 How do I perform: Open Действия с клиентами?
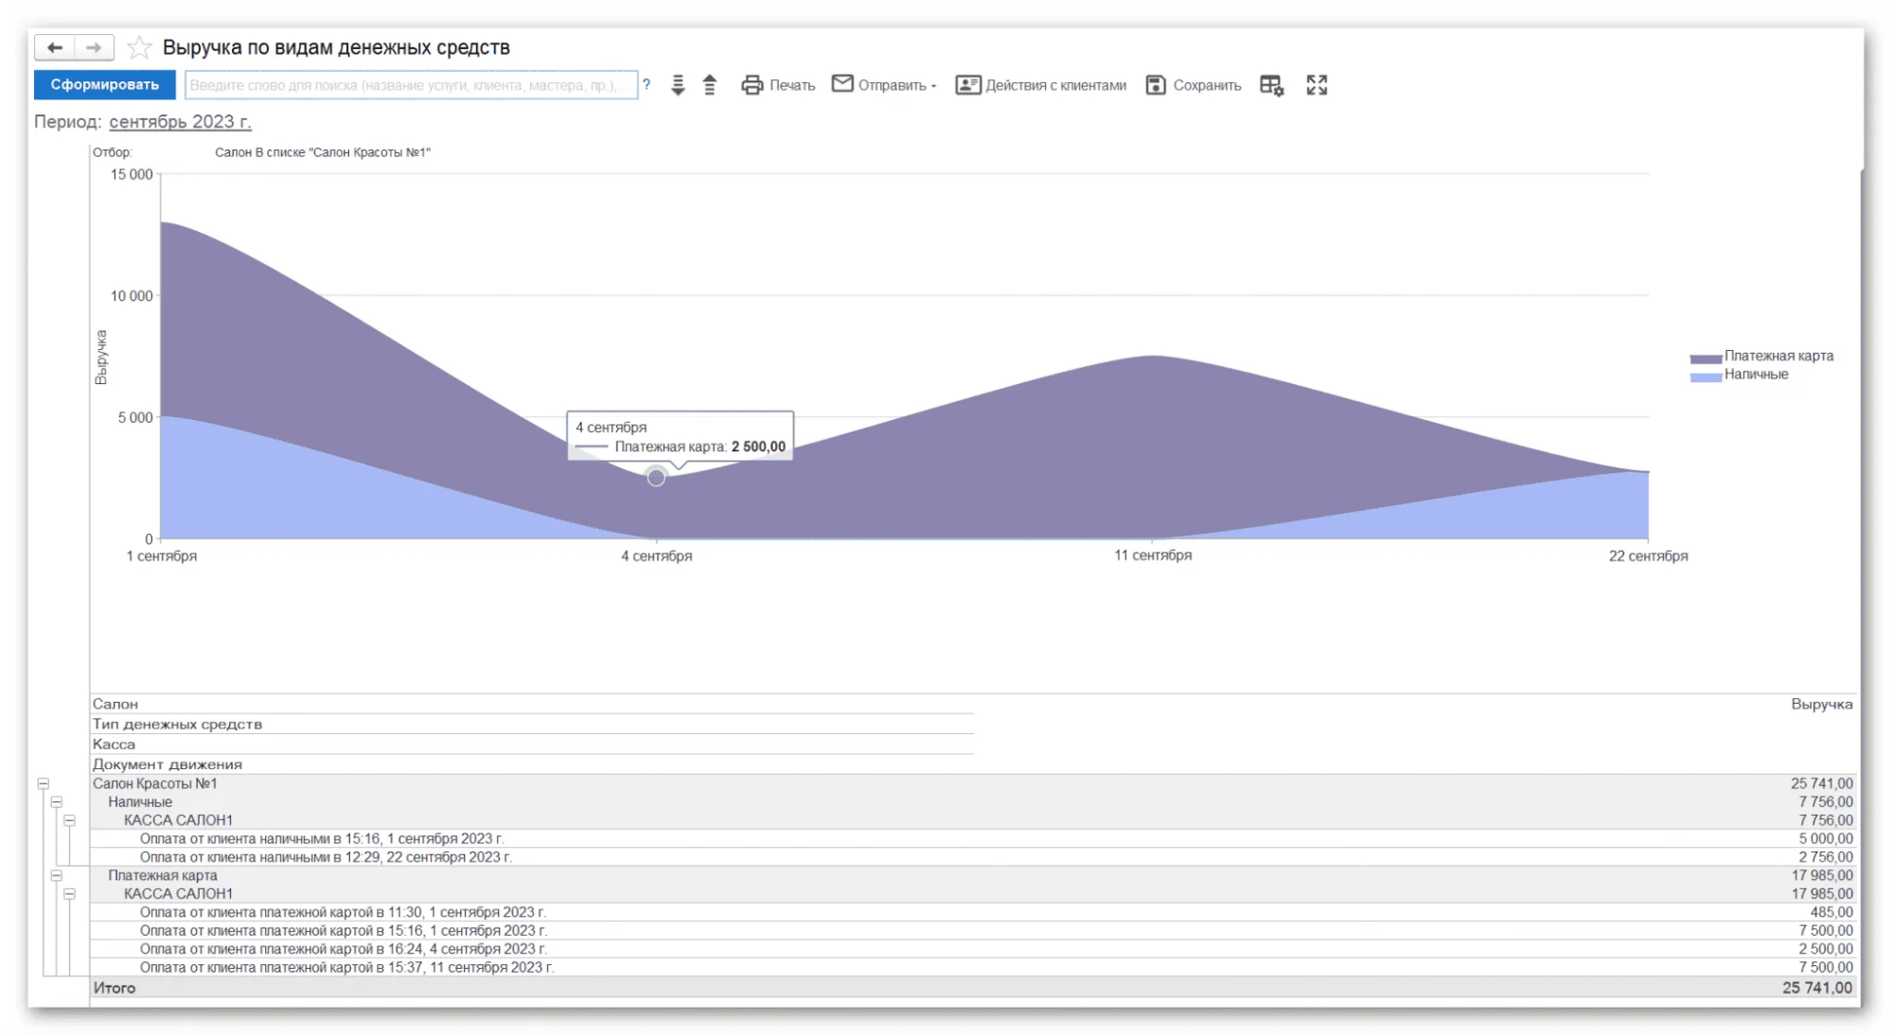point(1041,85)
